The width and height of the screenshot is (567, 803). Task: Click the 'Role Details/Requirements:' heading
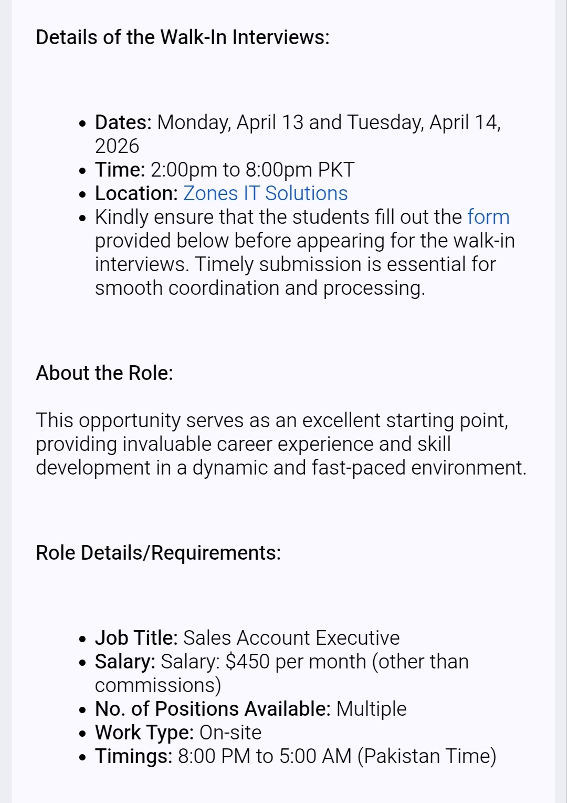[x=159, y=553]
